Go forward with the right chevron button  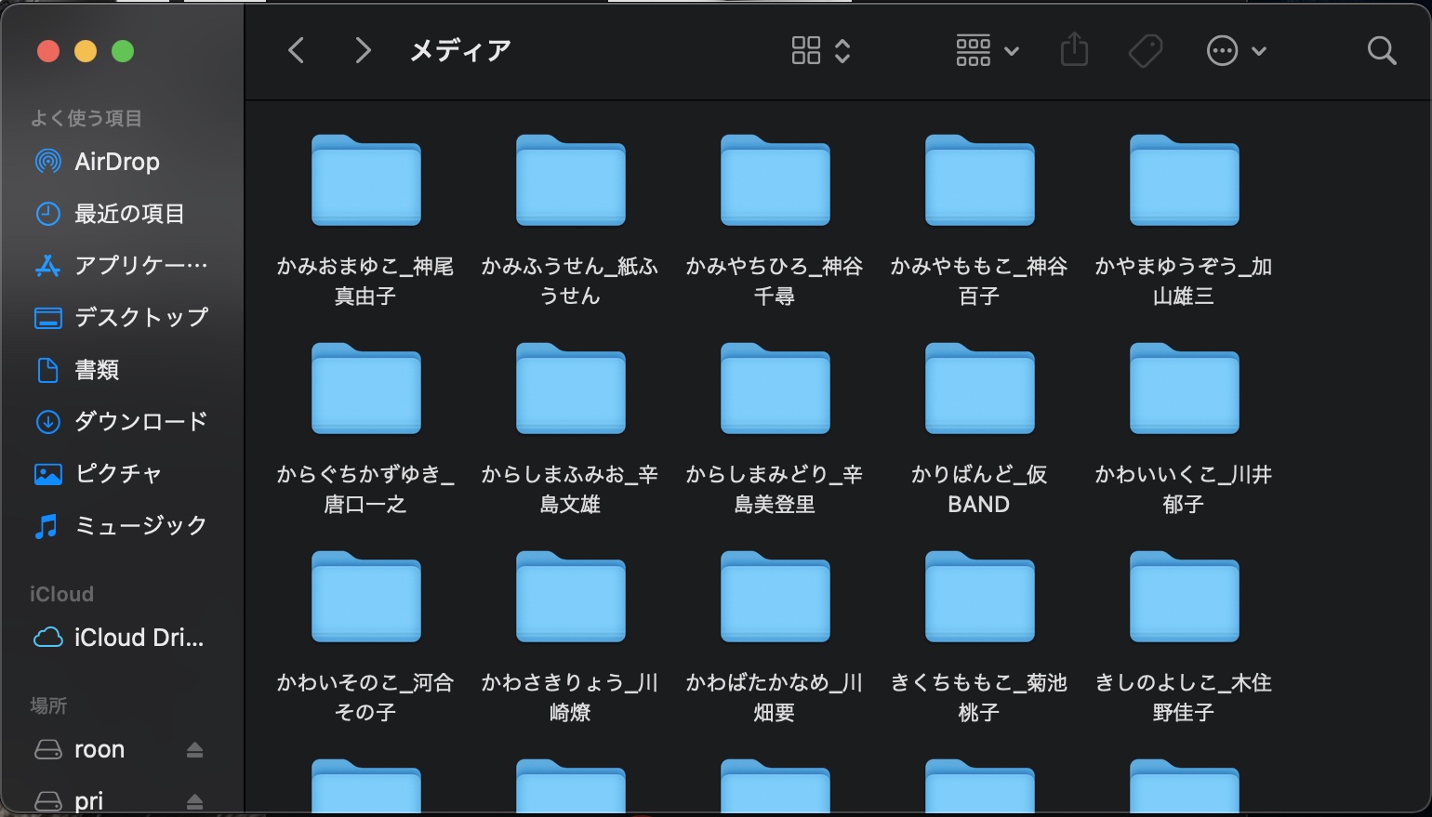pos(363,50)
